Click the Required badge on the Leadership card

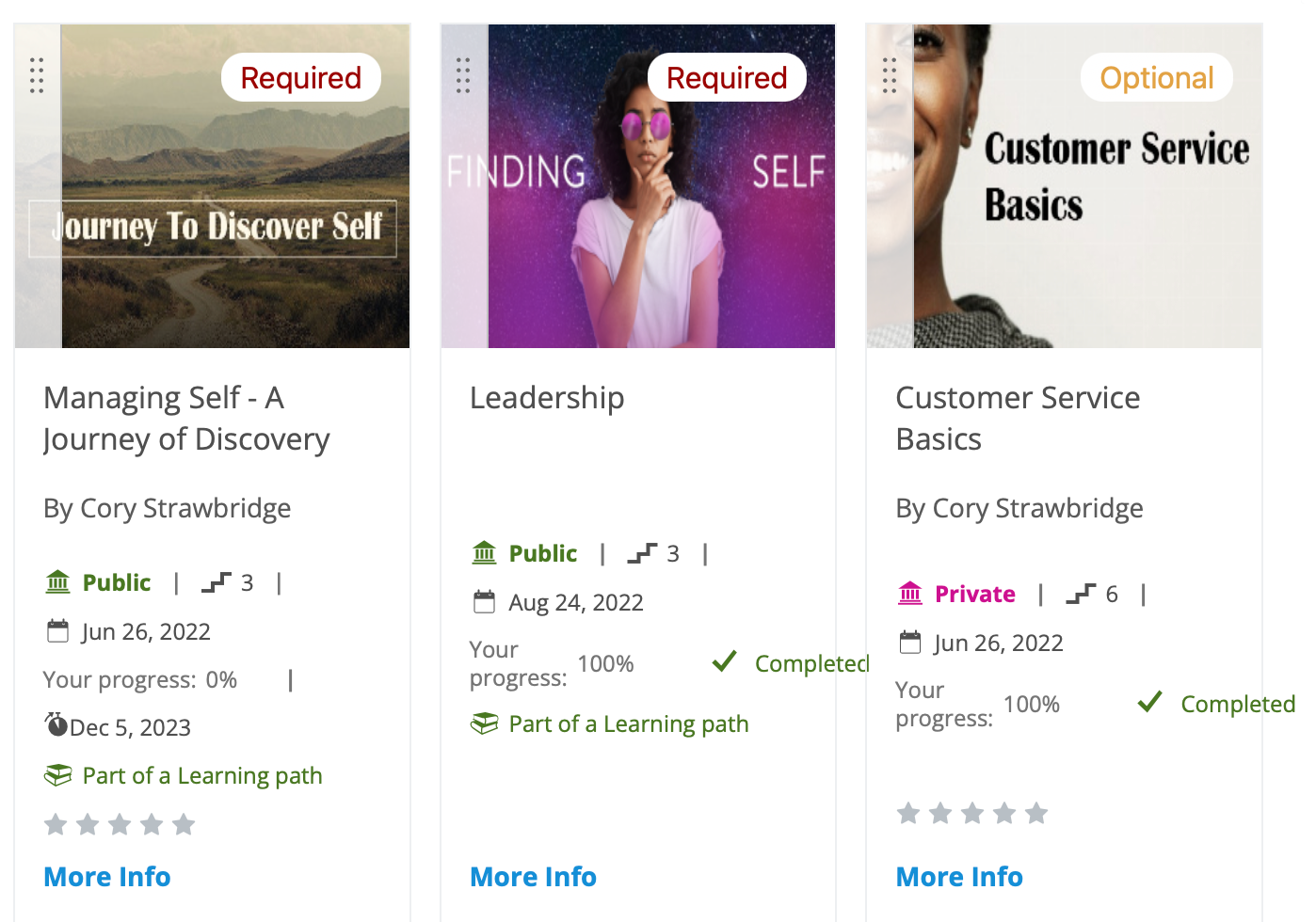[726, 77]
